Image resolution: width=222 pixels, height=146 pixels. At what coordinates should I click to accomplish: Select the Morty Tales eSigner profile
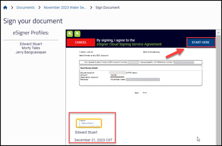point(31,48)
